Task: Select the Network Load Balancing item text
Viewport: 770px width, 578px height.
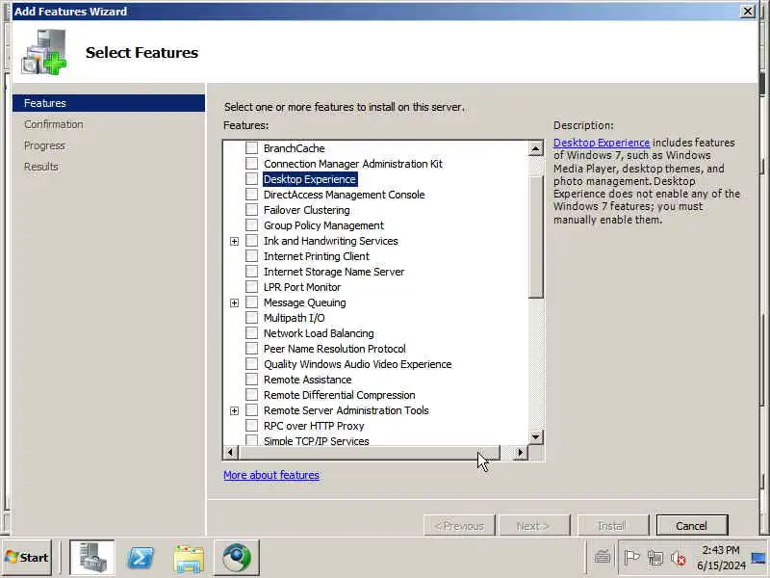Action: [319, 333]
